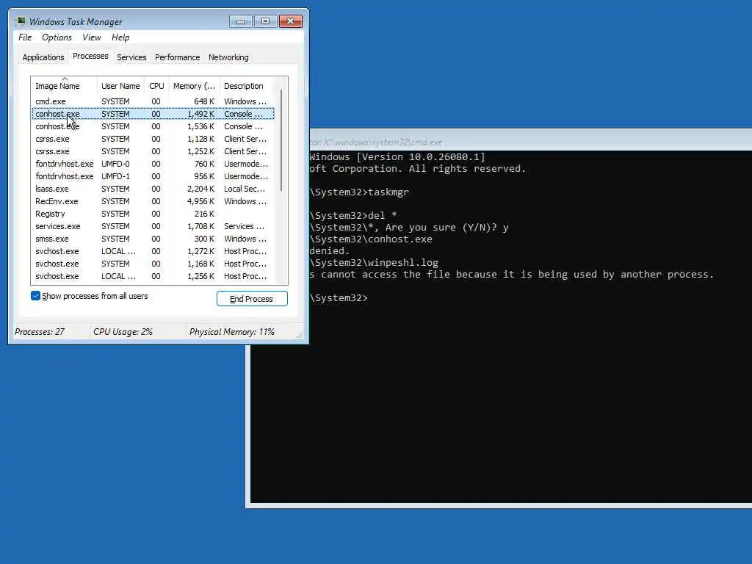Switch to the Performance tab
Viewport: 752px width, 564px height.
(x=178, y=57)
